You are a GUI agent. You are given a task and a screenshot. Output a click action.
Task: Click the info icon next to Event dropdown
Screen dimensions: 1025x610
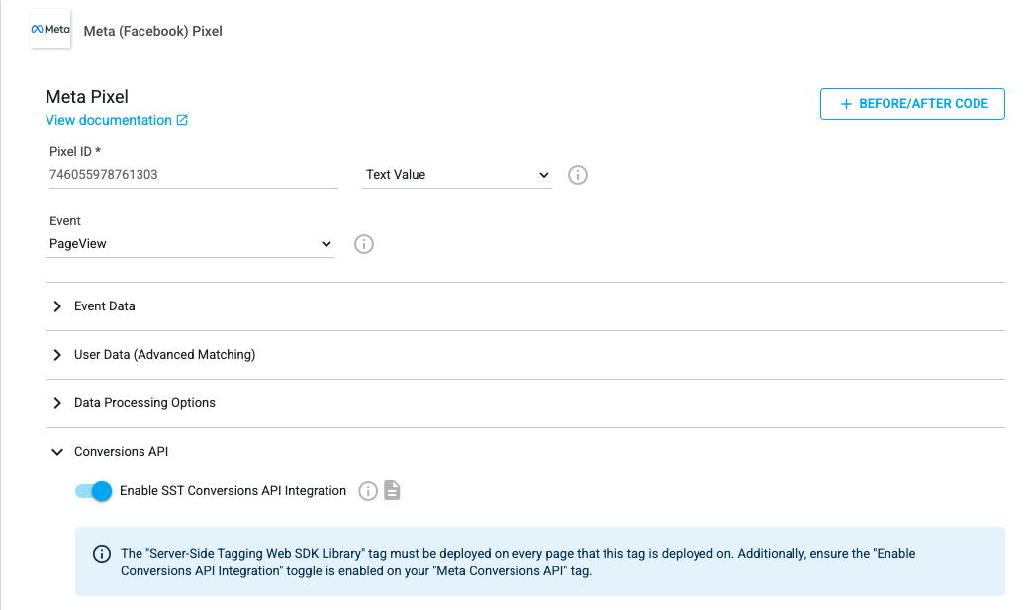pos(364,244)
